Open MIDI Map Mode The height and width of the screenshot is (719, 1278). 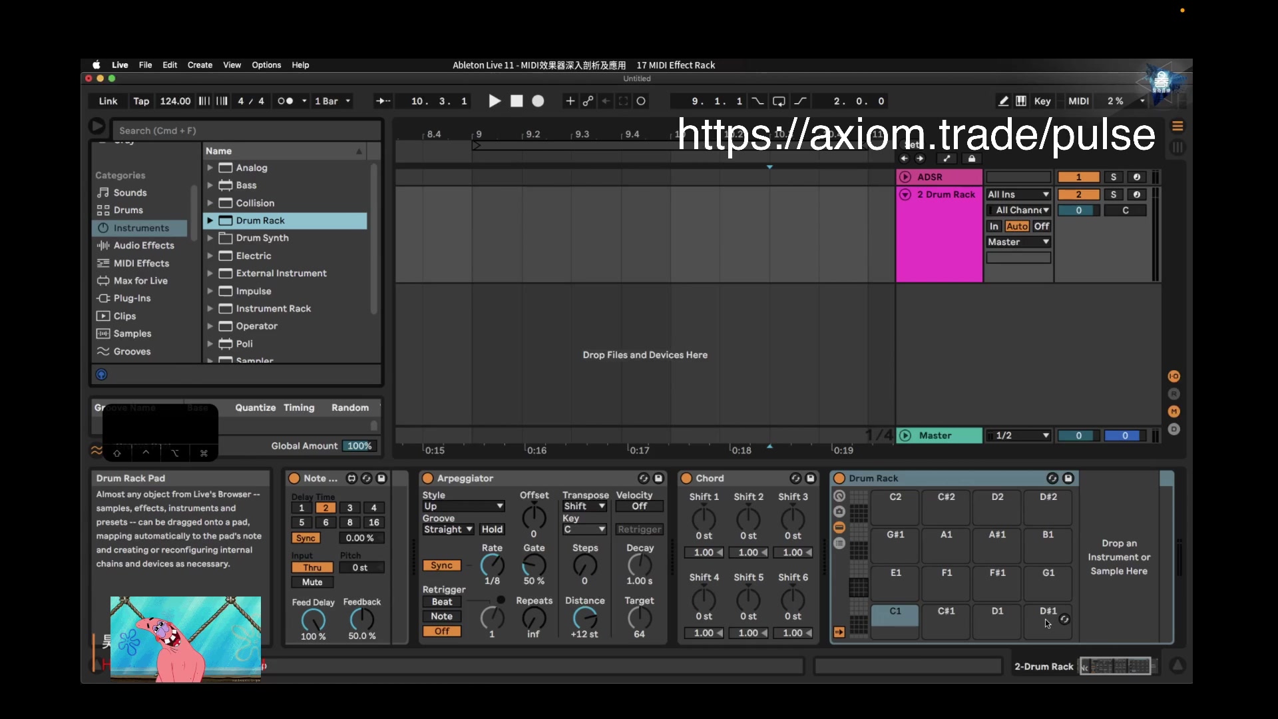pyautogui.click(x=1078, y=101)
